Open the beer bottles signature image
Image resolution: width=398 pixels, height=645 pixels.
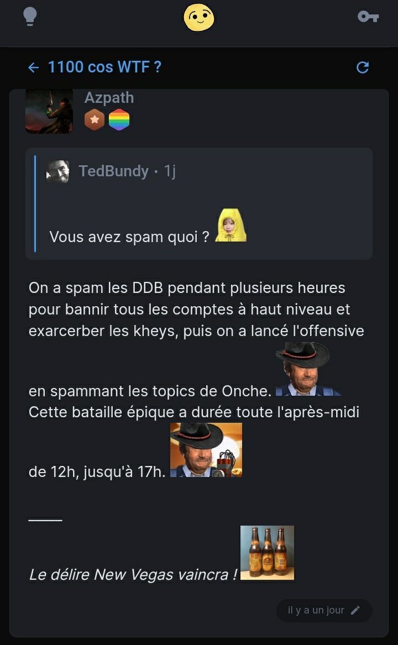click(267, 553)
